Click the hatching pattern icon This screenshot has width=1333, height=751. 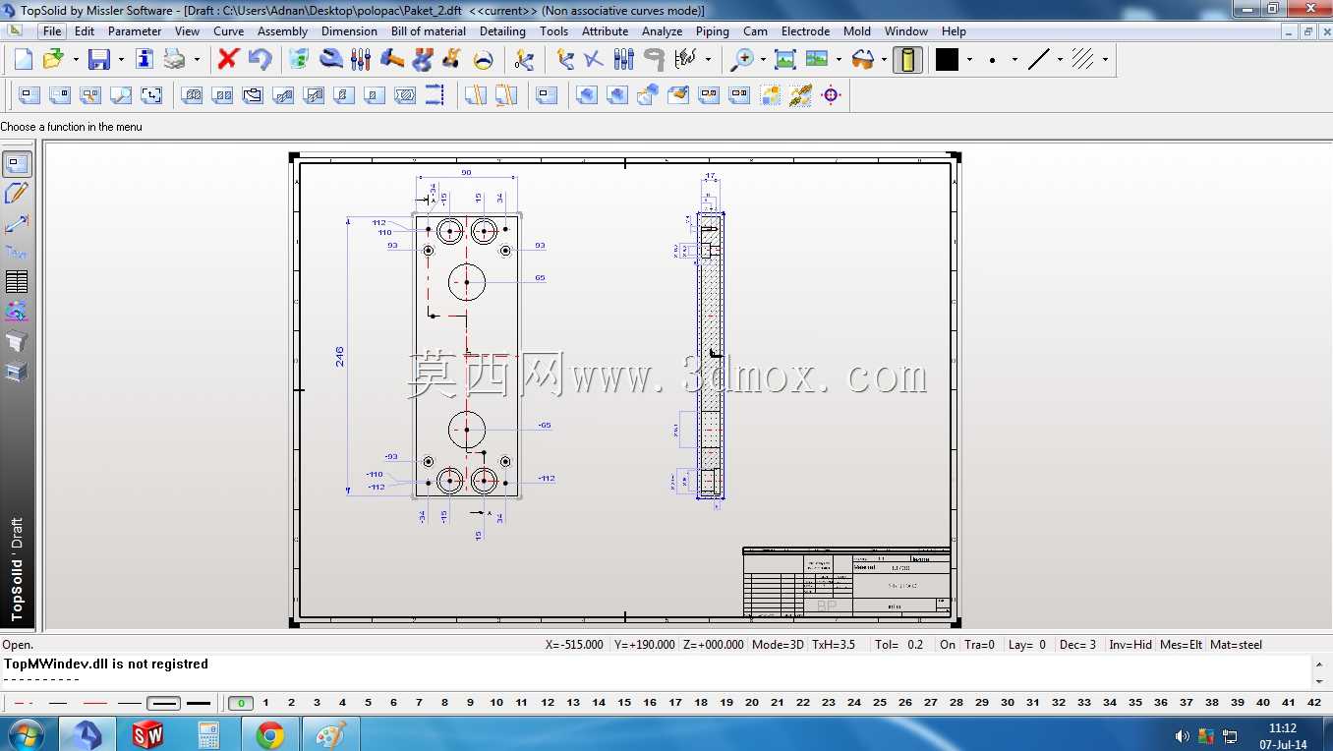(1083, 59)
